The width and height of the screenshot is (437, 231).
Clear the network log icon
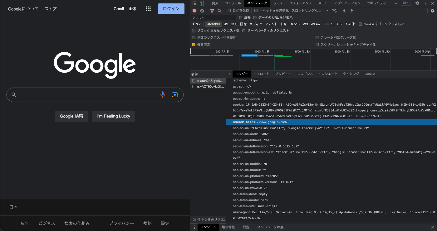point(202,11)
